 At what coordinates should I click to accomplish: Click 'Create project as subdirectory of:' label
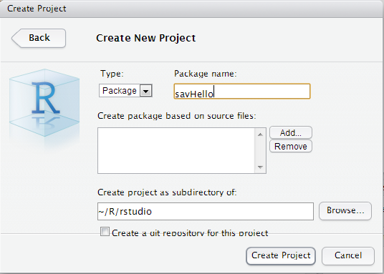[x=167, y=192]
